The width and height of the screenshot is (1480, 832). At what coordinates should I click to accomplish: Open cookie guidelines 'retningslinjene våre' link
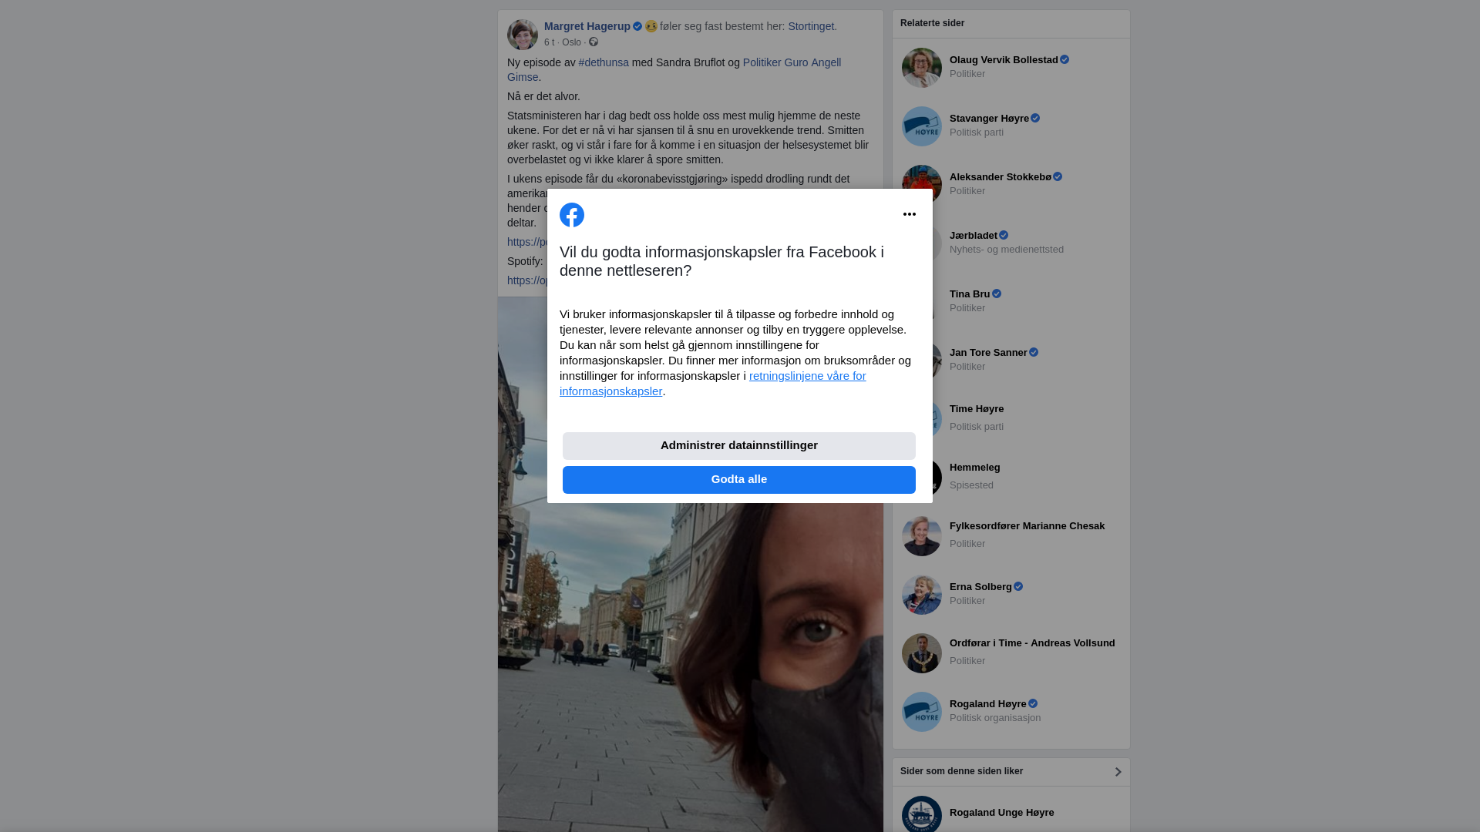click(x=807, y=376)
